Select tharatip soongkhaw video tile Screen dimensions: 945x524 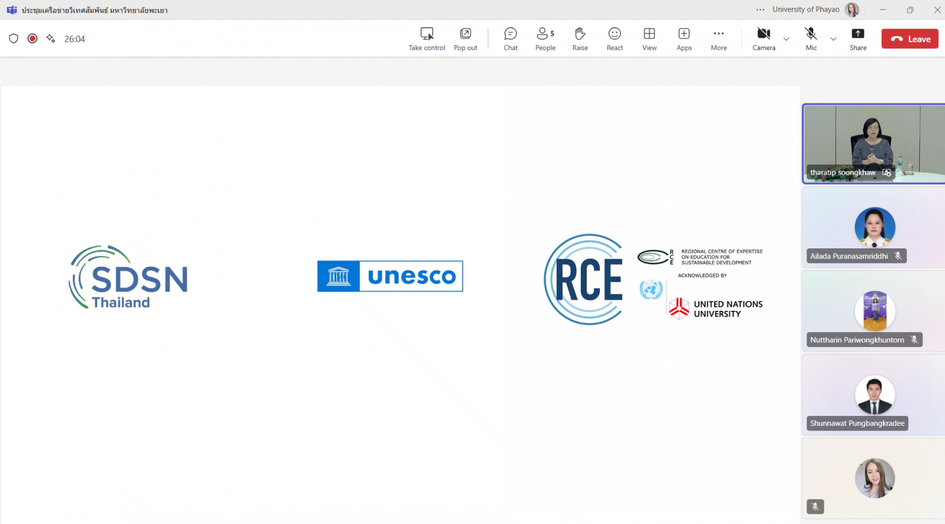tap(874, 144)
